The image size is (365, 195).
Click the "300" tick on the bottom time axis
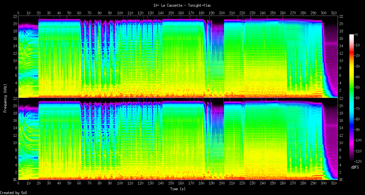pos(324,184)
